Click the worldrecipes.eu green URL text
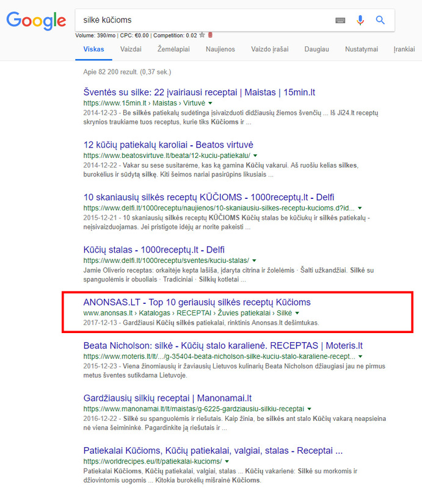The height and width of the screenshot is (488, 422). [153, 461]
